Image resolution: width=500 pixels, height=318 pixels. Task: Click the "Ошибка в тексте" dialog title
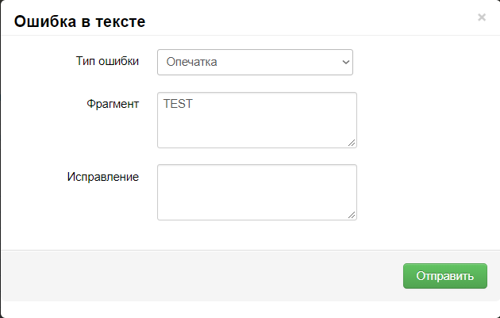[x=79, y=21]
